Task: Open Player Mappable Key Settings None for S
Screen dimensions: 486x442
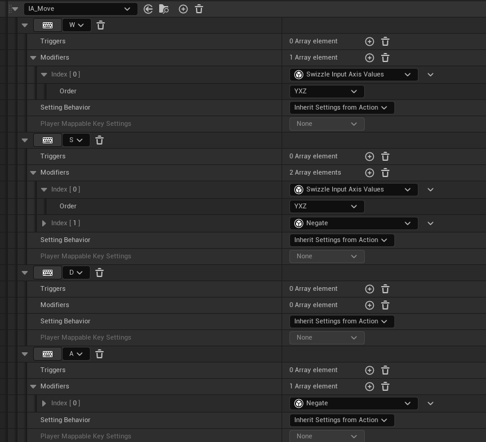Action: (x=327, y=257)
